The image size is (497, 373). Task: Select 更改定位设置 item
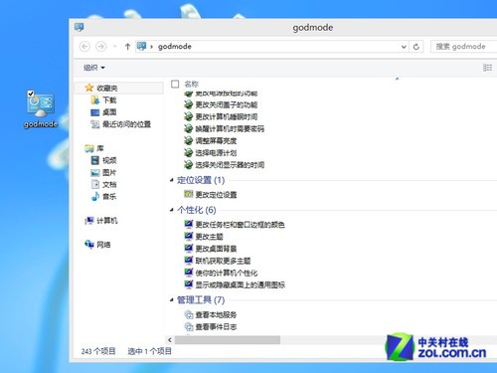click(x=216, y=195)
